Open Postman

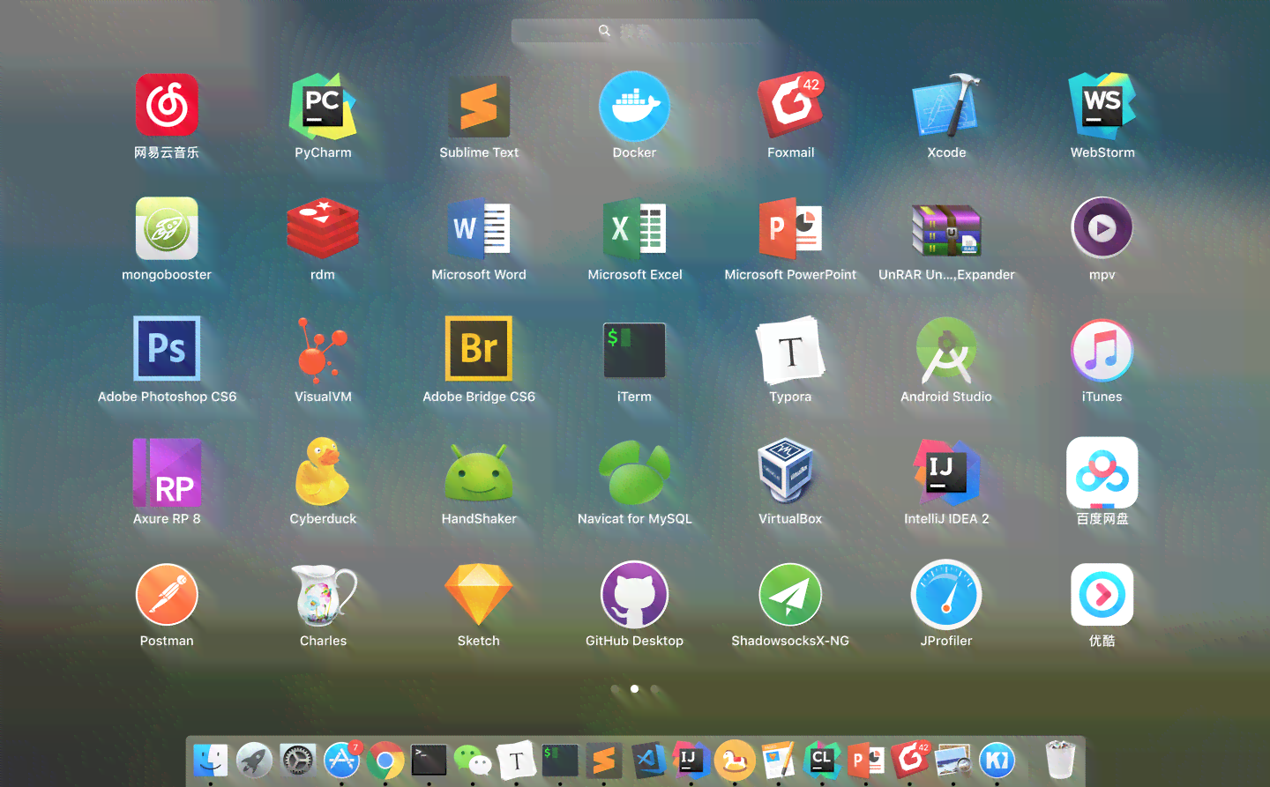coord(167,594)
